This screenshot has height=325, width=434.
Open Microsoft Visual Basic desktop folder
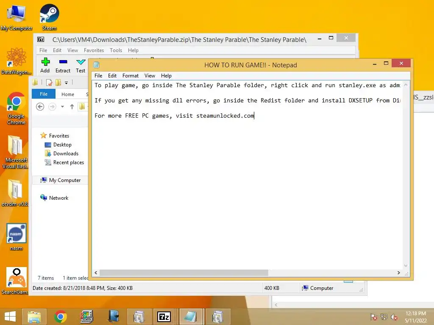[x=15, y=152]
